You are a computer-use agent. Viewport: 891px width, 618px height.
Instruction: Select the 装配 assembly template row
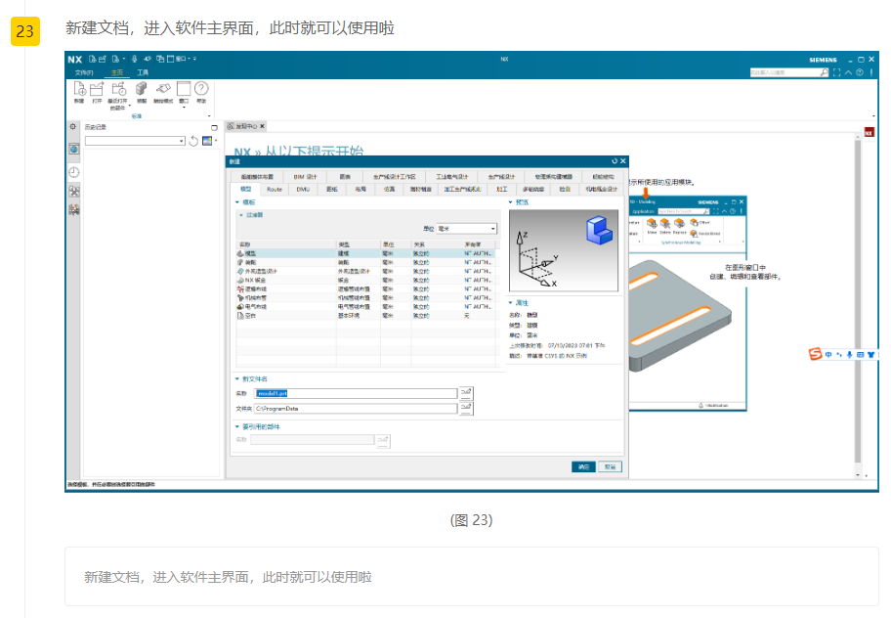[366, 263]
